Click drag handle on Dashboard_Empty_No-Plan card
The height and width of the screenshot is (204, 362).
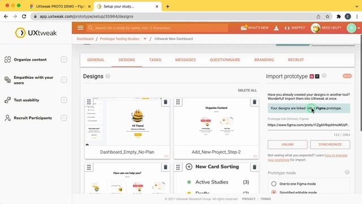pyautogui.click(x=89, y=102)
